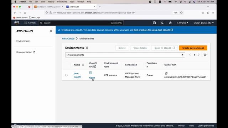Viewport: 228px width, 128px height.
Task: Open the Unus21 account menu
Action: point(203,23)
